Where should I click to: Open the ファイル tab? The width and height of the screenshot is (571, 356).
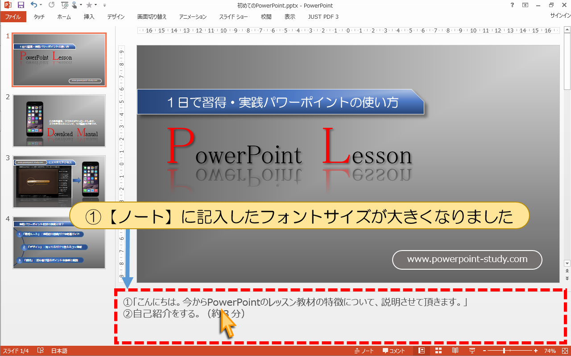pyautogui.click(x=13, y=17)
